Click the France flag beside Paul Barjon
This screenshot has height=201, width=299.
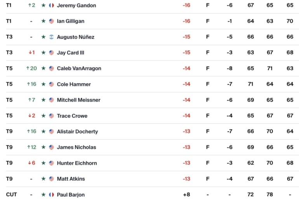[51, 194]
